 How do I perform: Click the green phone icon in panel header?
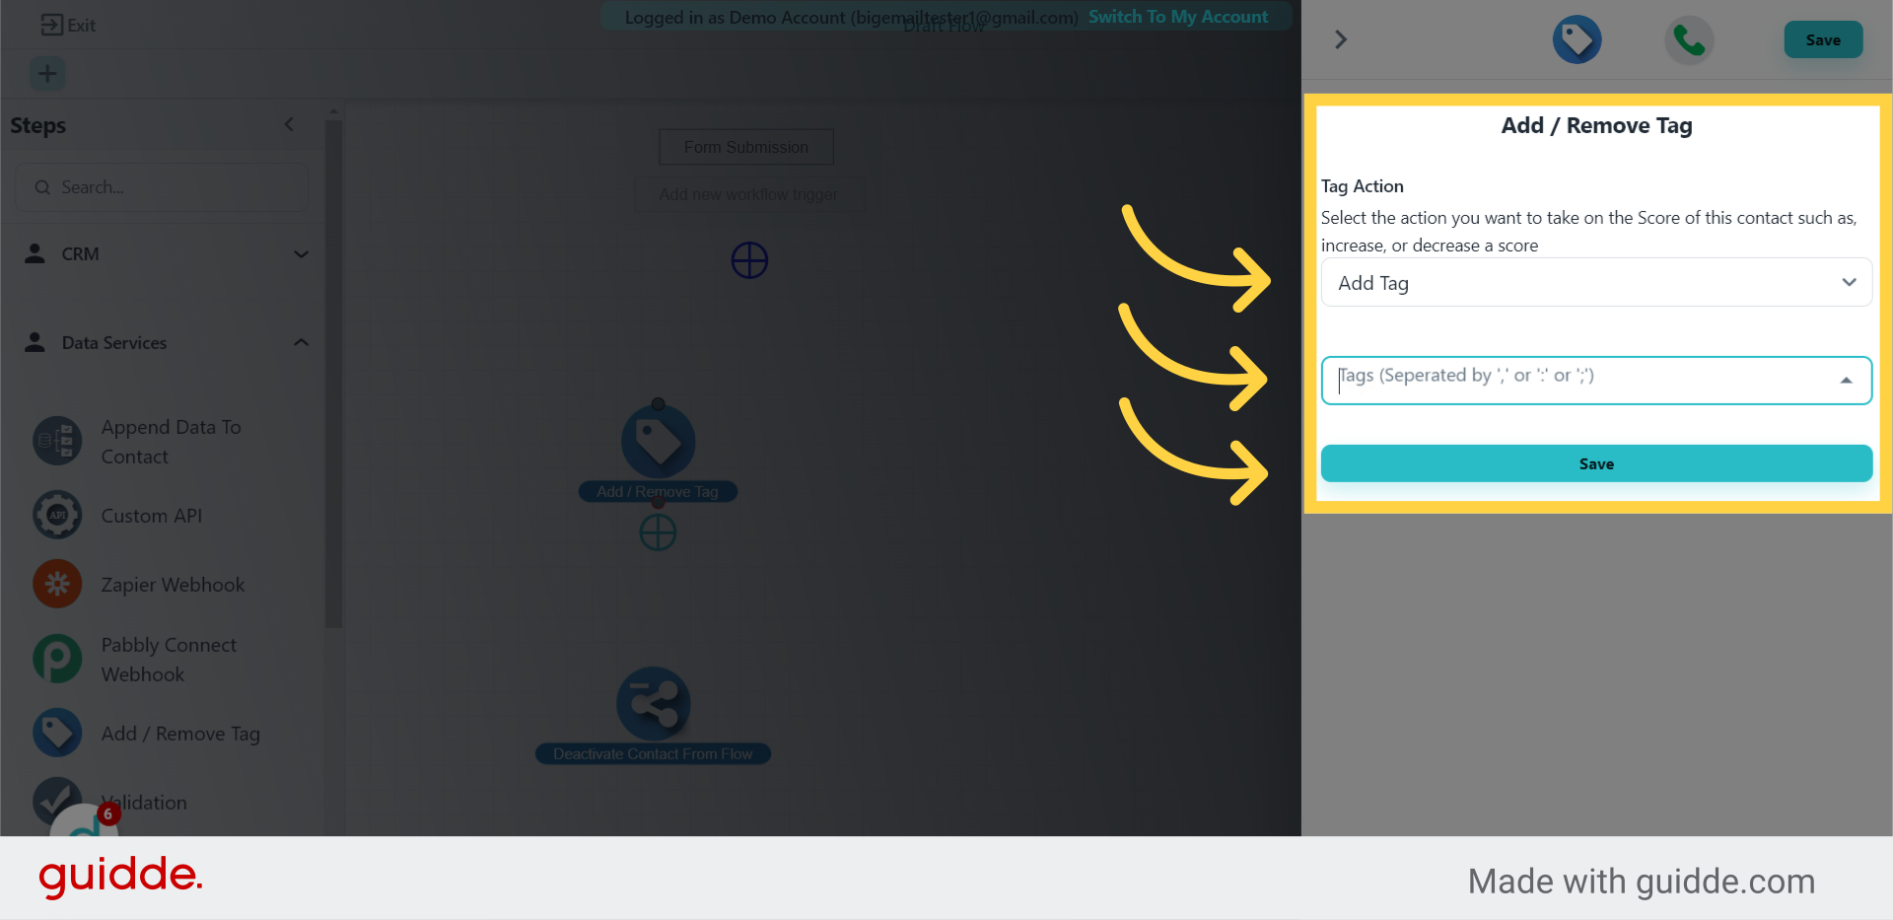click(1689, 40)
